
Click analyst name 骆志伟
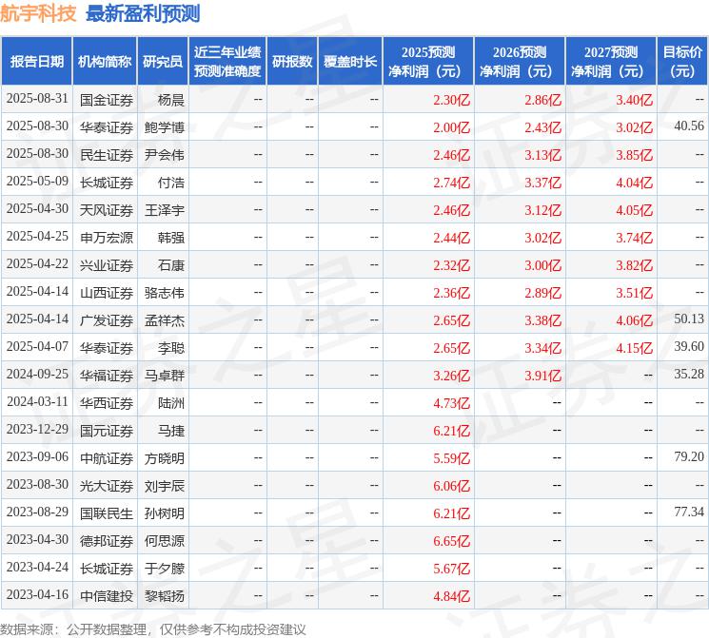pyautogui.click(x=164, y=293)
